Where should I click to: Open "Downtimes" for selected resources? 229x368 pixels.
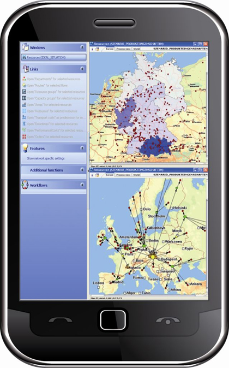click(52, 124)
